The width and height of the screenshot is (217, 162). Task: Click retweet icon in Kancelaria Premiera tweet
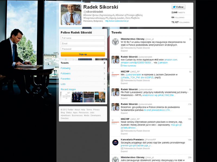(122, 148)
